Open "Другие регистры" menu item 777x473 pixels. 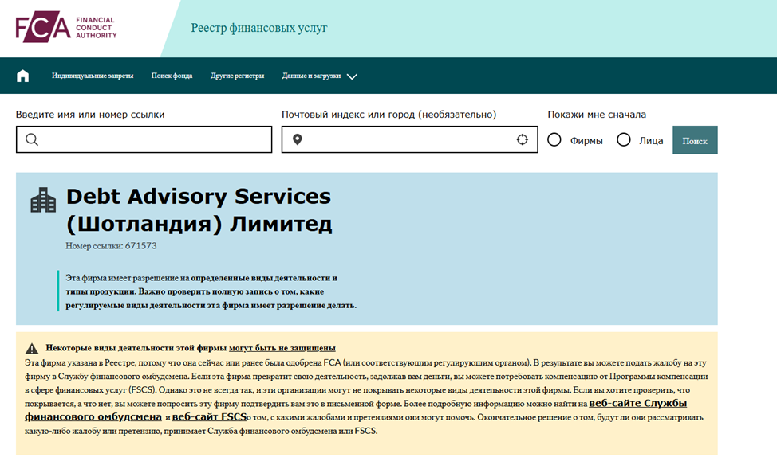[238, 76]
